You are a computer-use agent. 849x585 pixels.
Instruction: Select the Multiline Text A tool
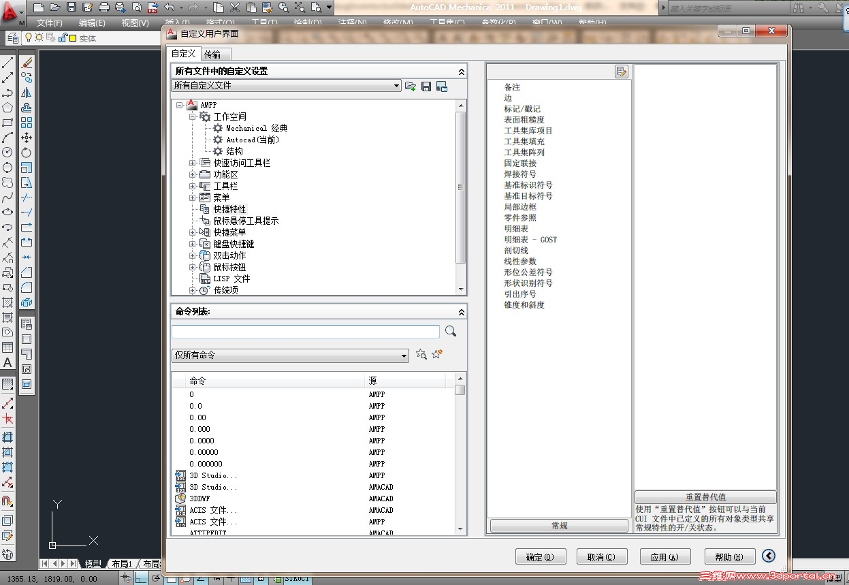point(7,363)
